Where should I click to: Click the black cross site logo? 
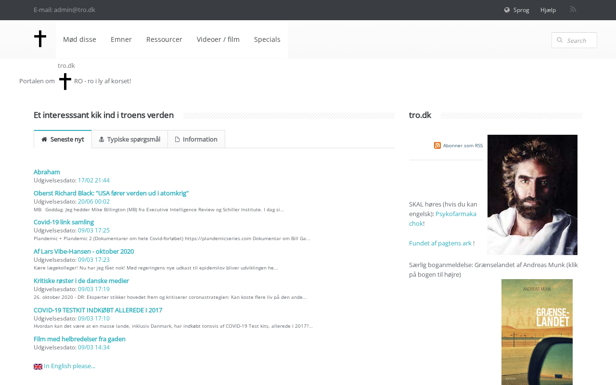(x=40, y=39)
